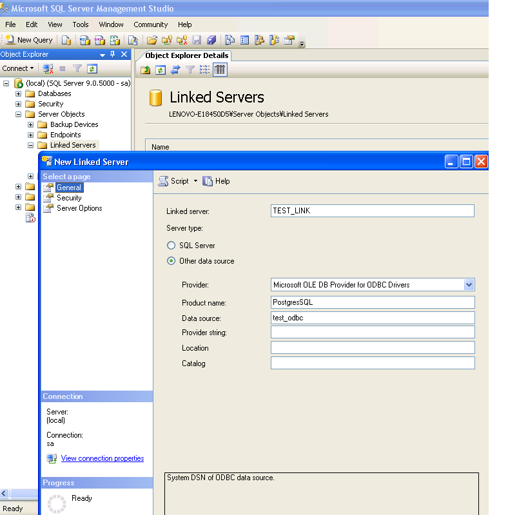Click the Data source field
Image resolution: width=528 pixels, height=515 pixels.
(x=373, y=318)
